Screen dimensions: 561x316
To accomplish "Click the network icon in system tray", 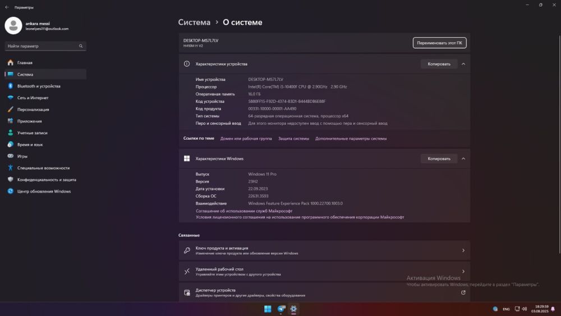I will coord(517,309).
